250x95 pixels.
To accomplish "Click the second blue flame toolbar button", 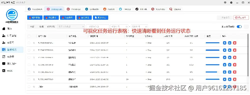I will (51, 17).
